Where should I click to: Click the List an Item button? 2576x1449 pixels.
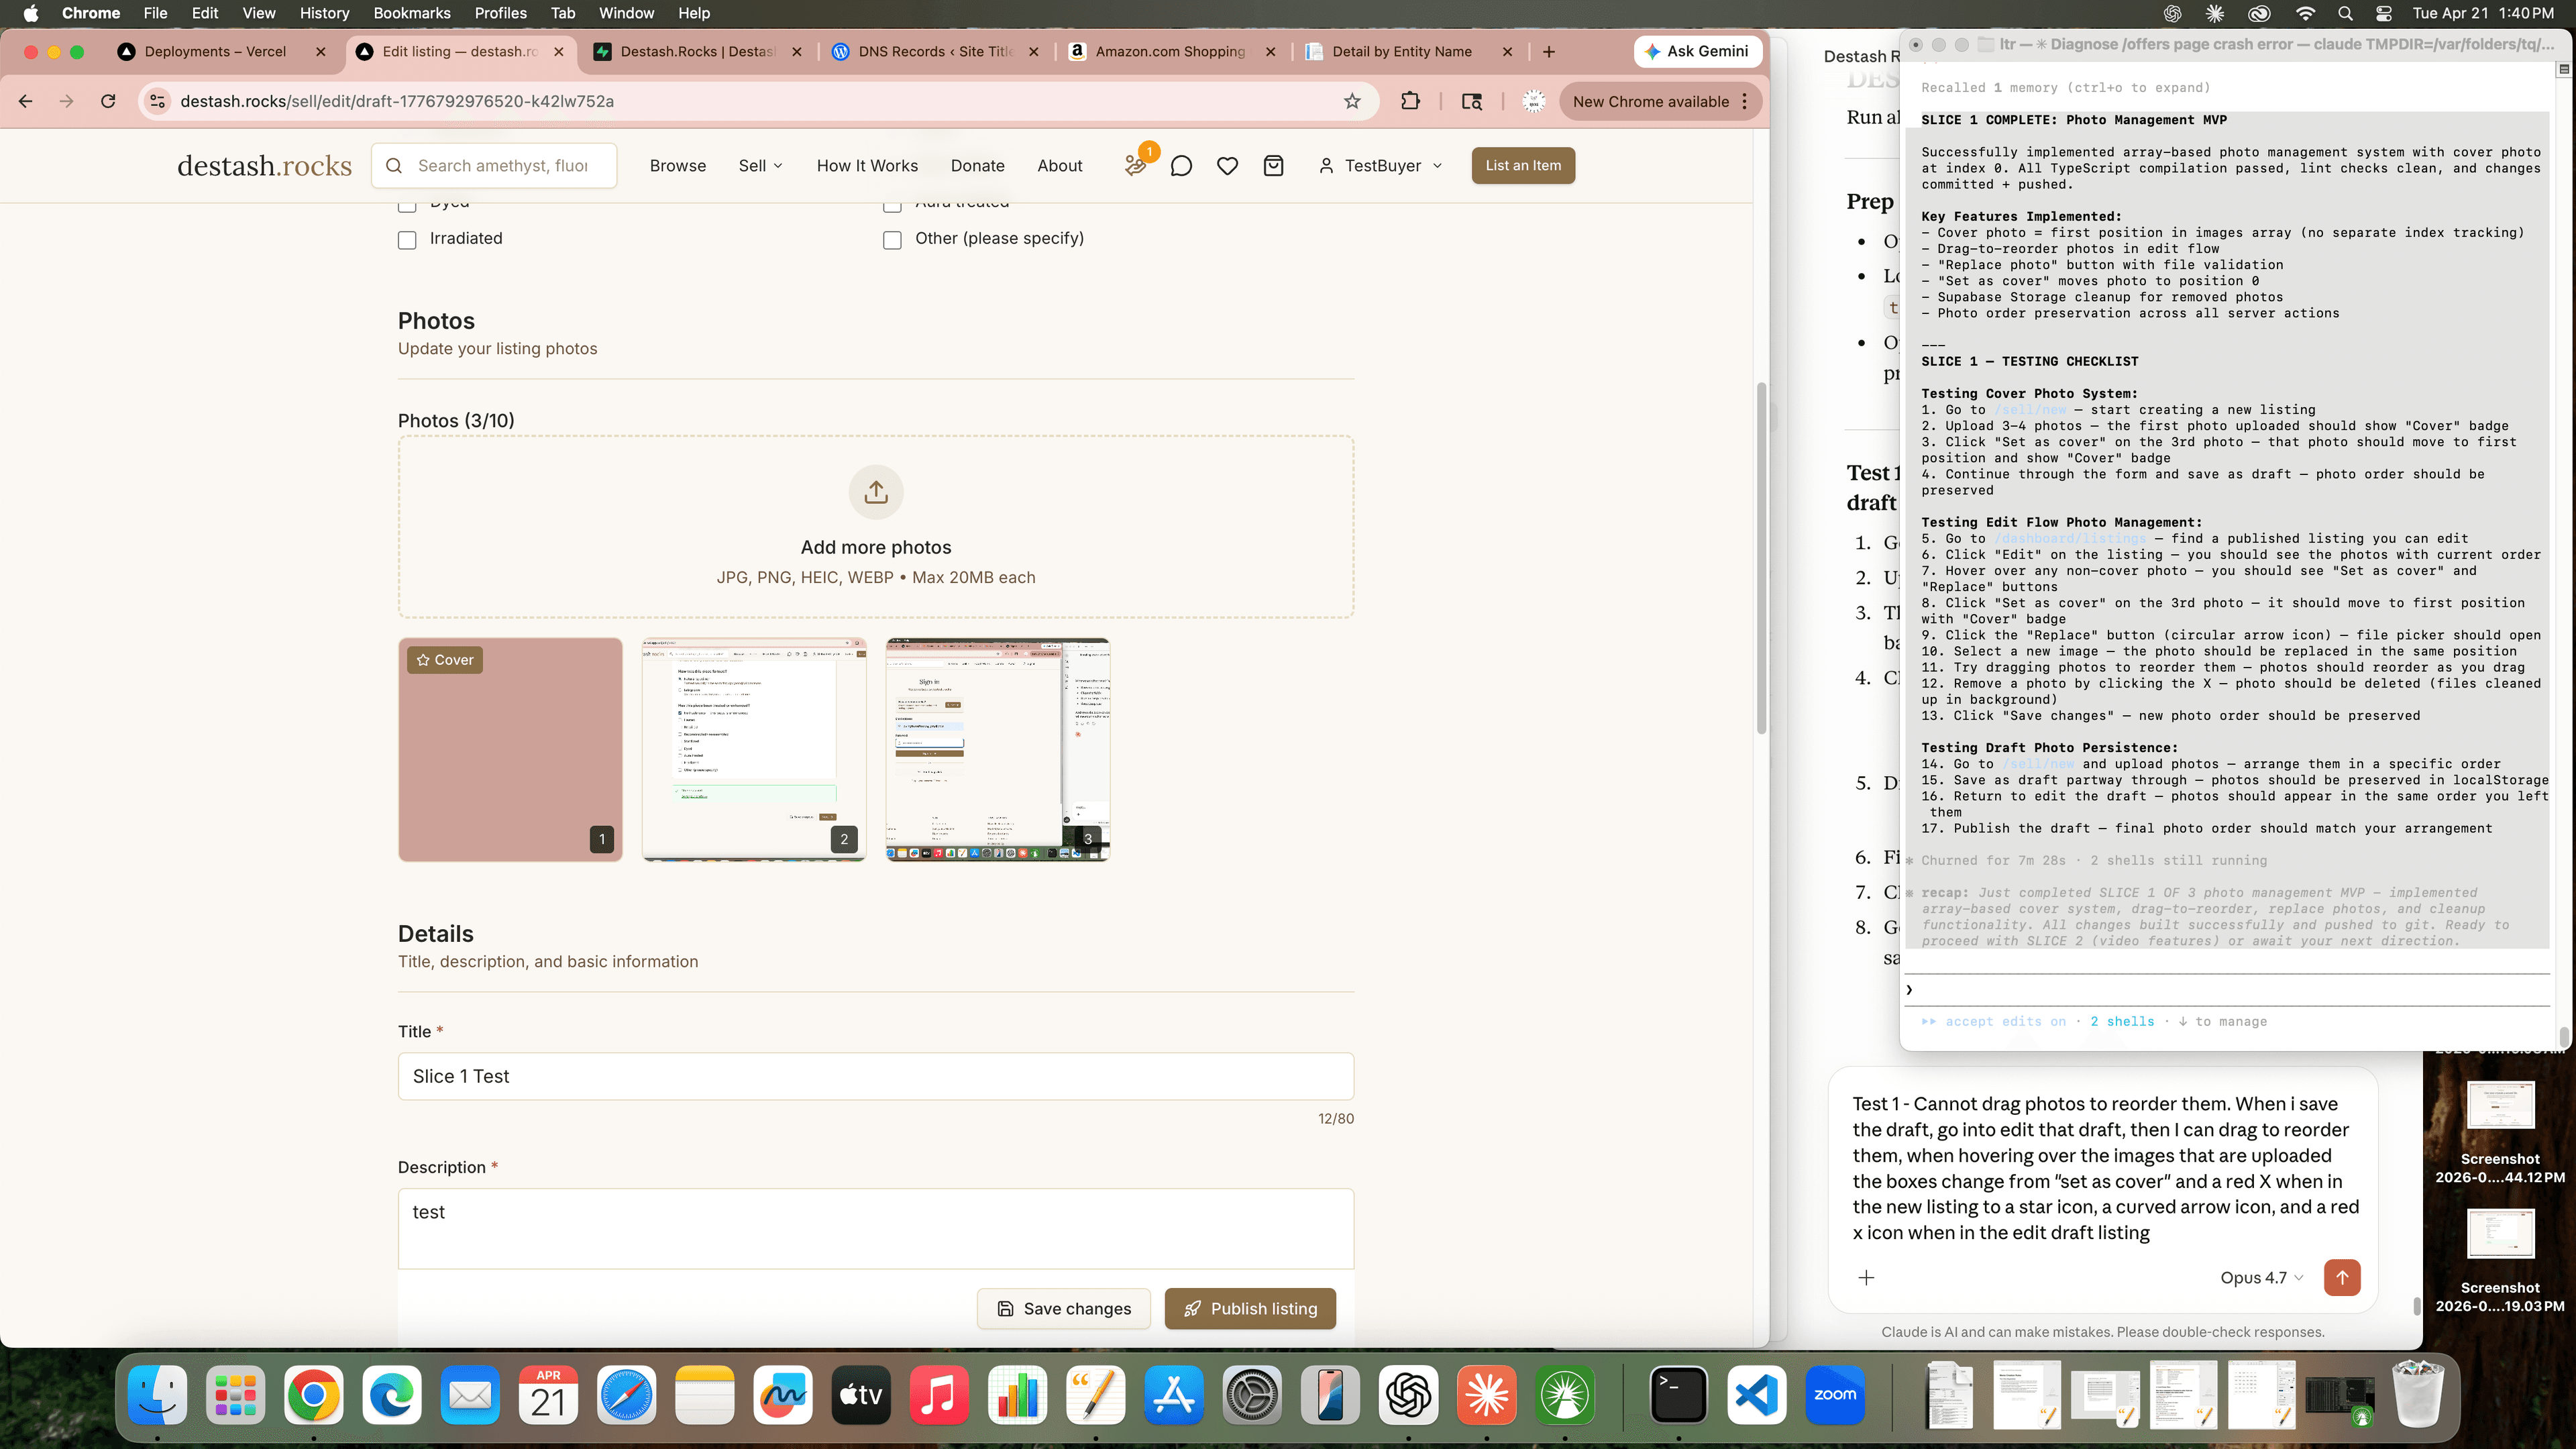pos(1523,166)
